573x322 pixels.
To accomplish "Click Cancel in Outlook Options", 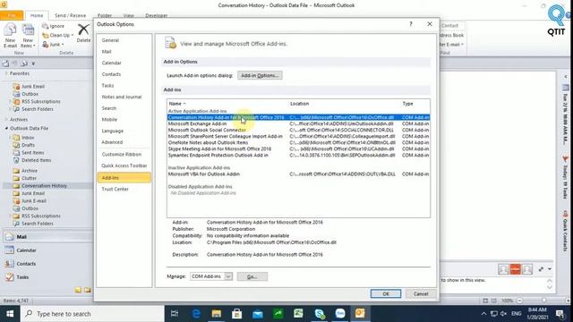I will point(421,293).
